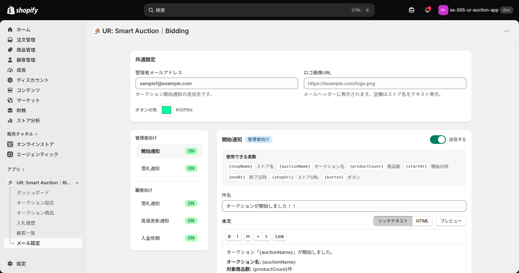The height and width of the screenshot is (273, 519).
Task: Open 設定 gear at sidebar bottom
Action: tap(43, 264)
